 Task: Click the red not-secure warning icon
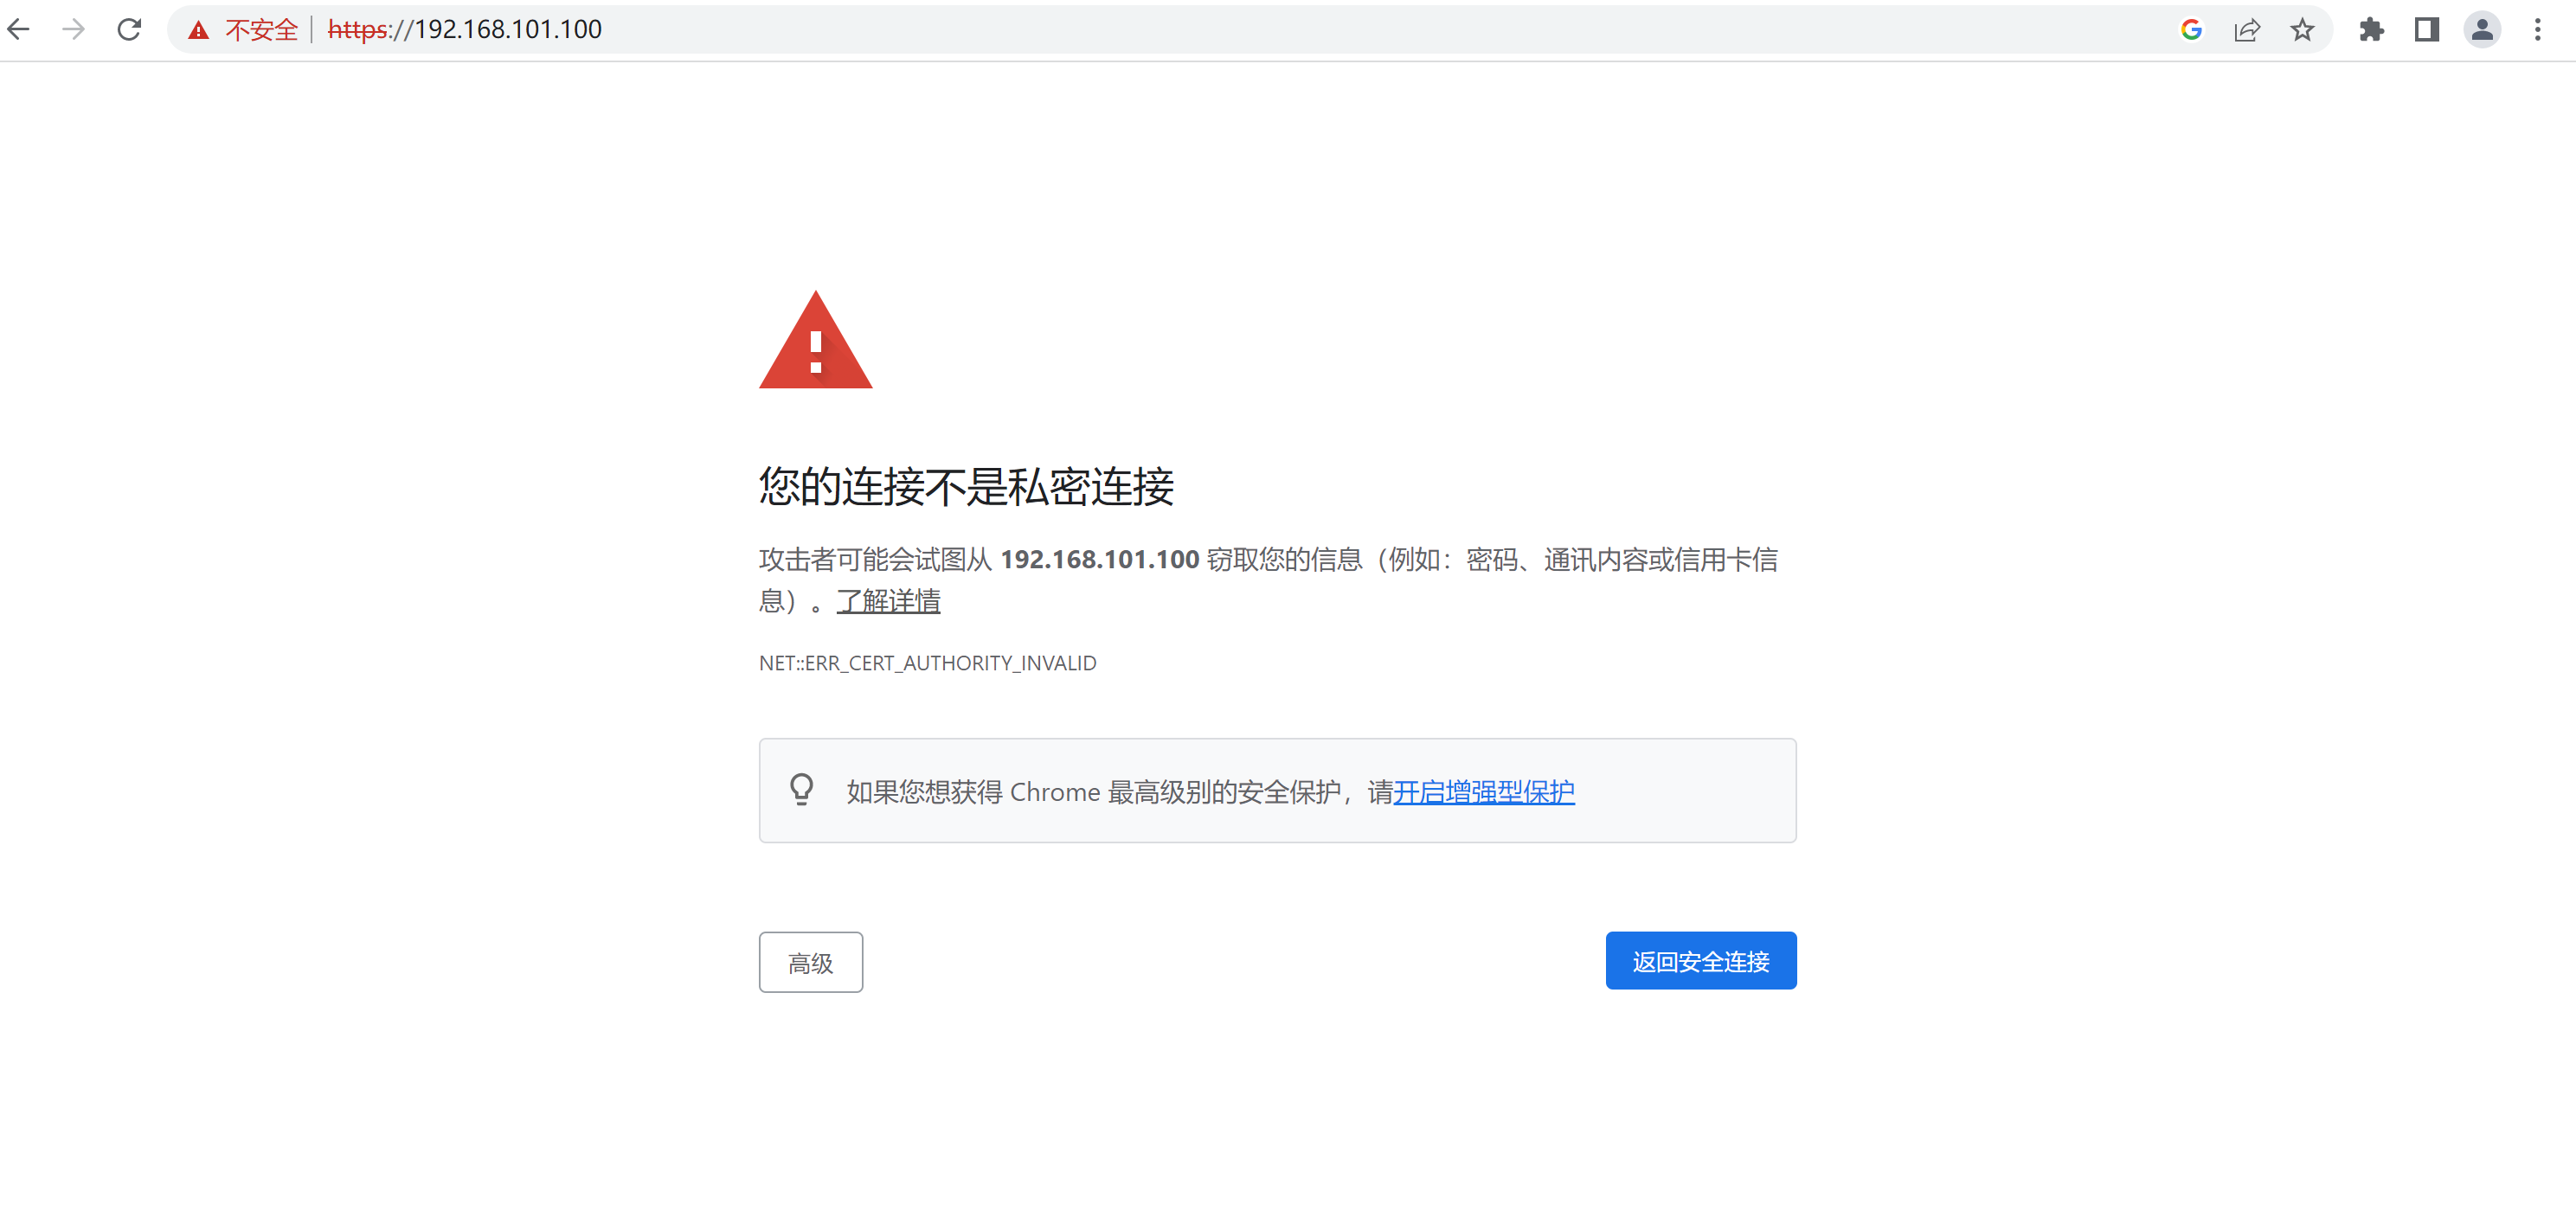(199, 30)
